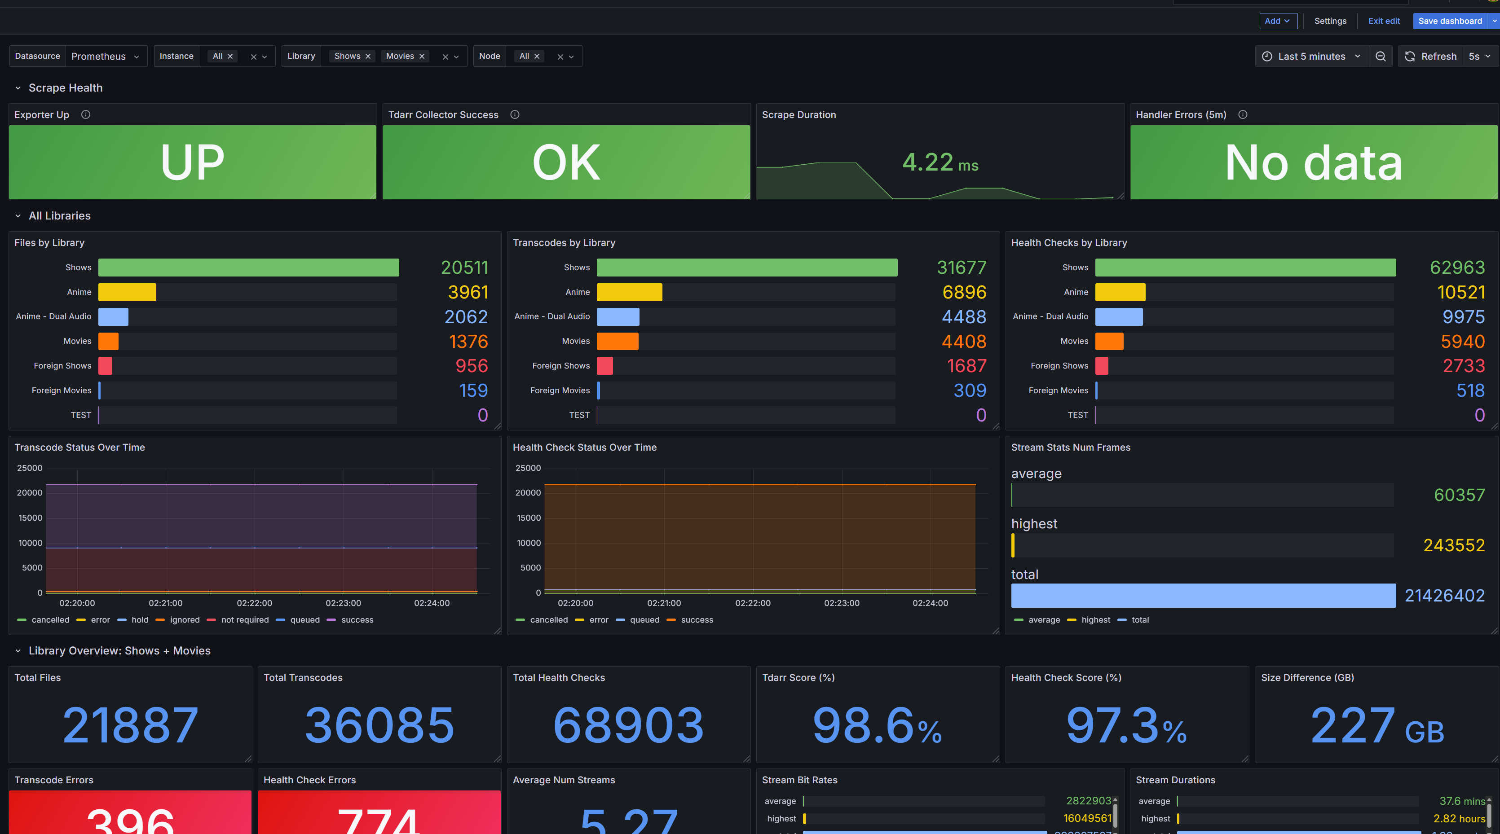This screenshot has height=834, width=1500.
Task: Click the Handler Errors info icon
Action: 1243,114
